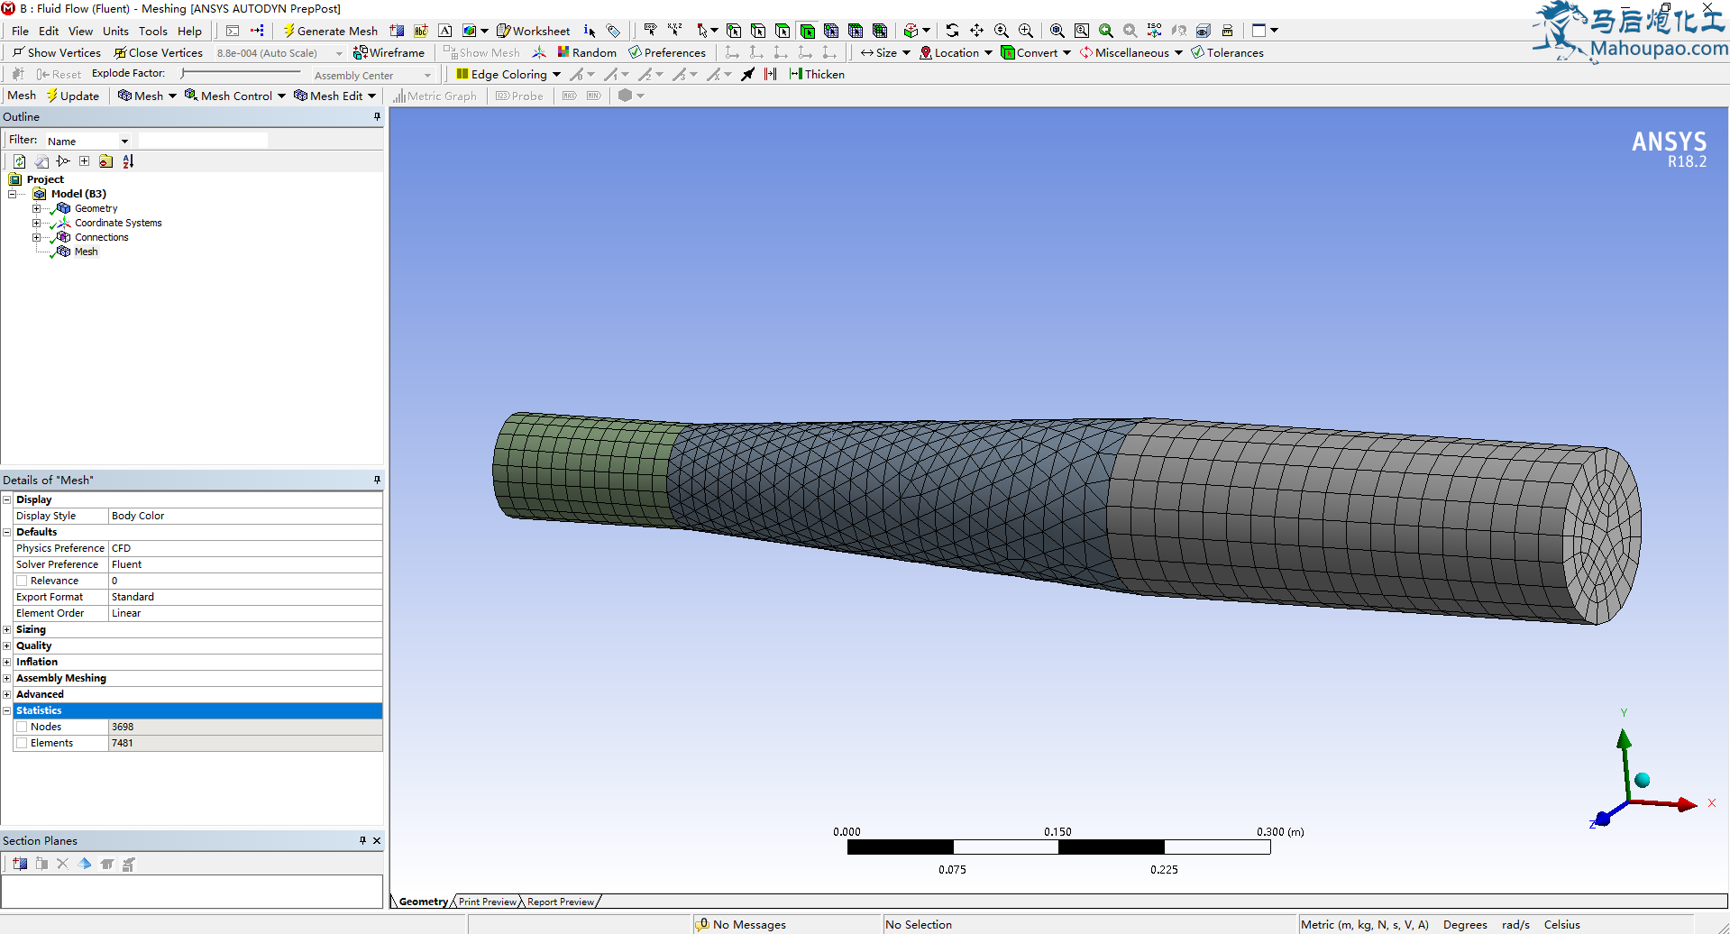
Task: Pin the Details of Mesh panel
Action: (x=377, y=480)
